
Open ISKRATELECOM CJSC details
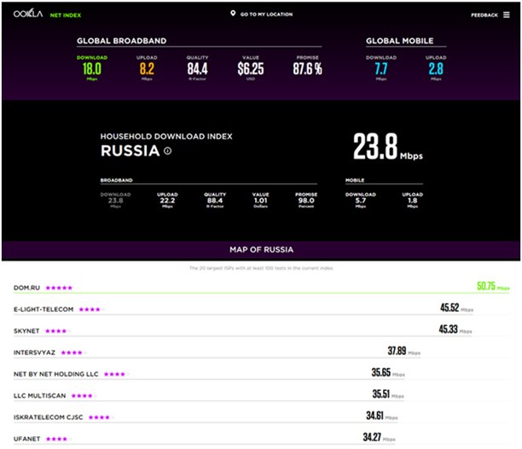[x=46, y=417]
